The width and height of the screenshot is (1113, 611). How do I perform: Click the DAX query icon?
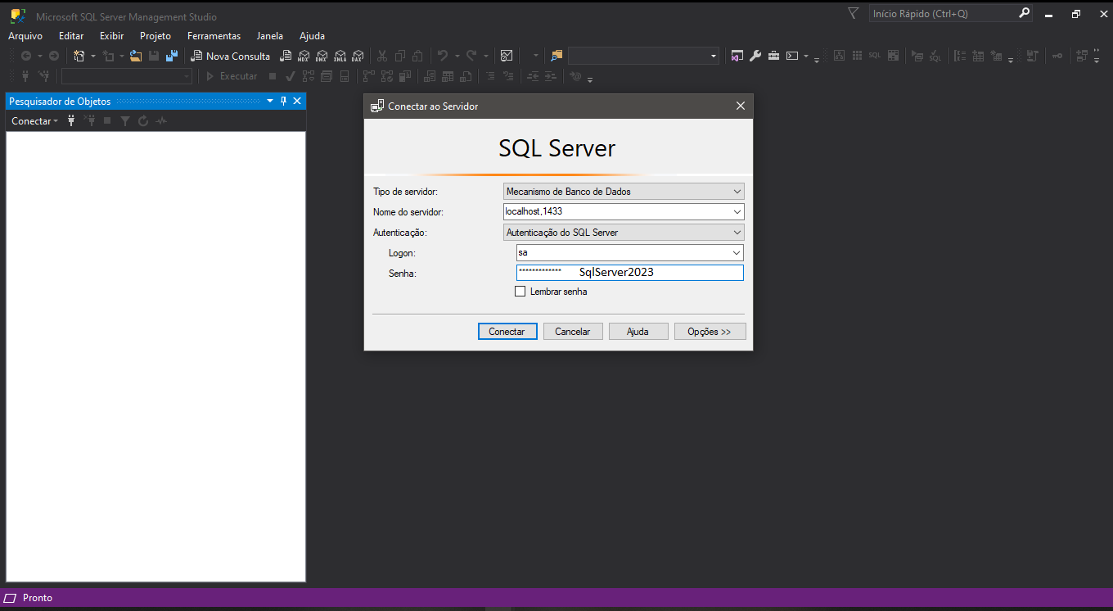pos(358,57)
